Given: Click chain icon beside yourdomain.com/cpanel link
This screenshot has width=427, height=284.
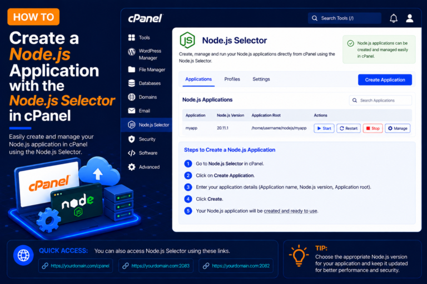Looking at the screenshot, I should (x=45, y=266).
